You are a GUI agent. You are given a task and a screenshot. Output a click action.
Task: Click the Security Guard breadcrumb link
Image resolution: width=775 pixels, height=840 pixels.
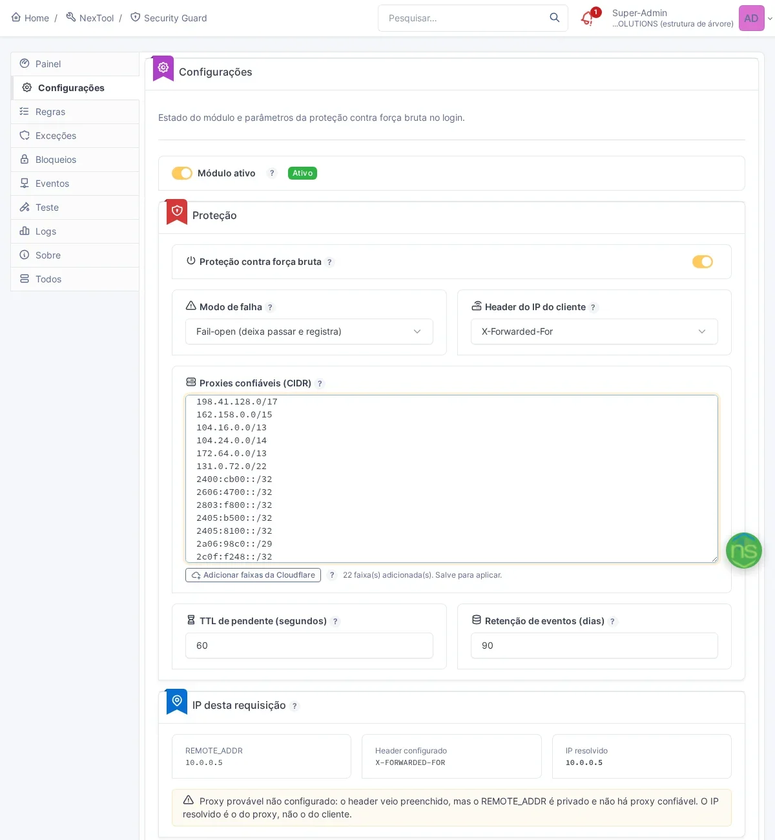(169, 18)
